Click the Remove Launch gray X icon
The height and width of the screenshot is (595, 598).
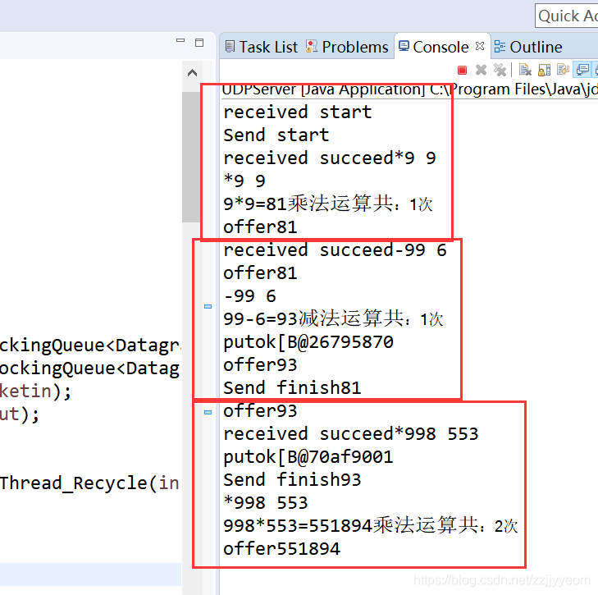pyautogui.click(x=481, y=70)
